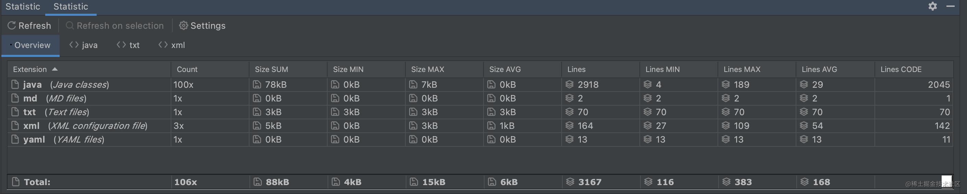The height and width of the screenshot is (194, 967).
Task: Sort the table by the Lines CODE column
Action: point(901,70)
